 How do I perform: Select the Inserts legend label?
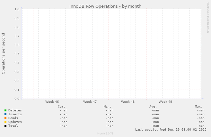coord(15,114)
